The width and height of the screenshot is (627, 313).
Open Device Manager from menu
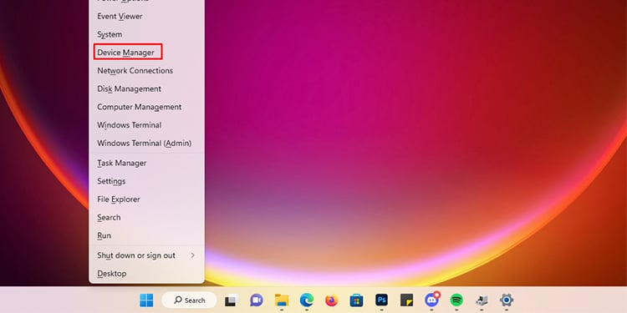point(147,53)
